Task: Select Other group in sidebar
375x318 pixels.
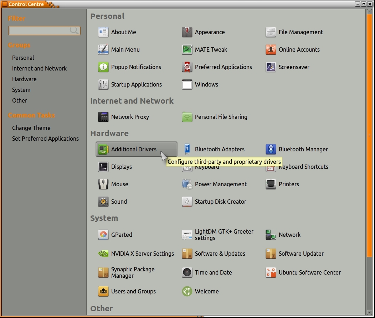Action: (20, 100)
